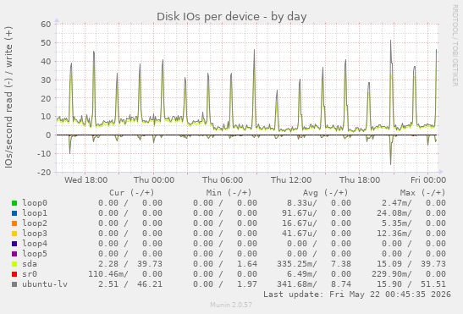Click the 20 y-axis tick label
Image resolution: width=463 pixels, height=314 pixels.
(x=46, y=98)
